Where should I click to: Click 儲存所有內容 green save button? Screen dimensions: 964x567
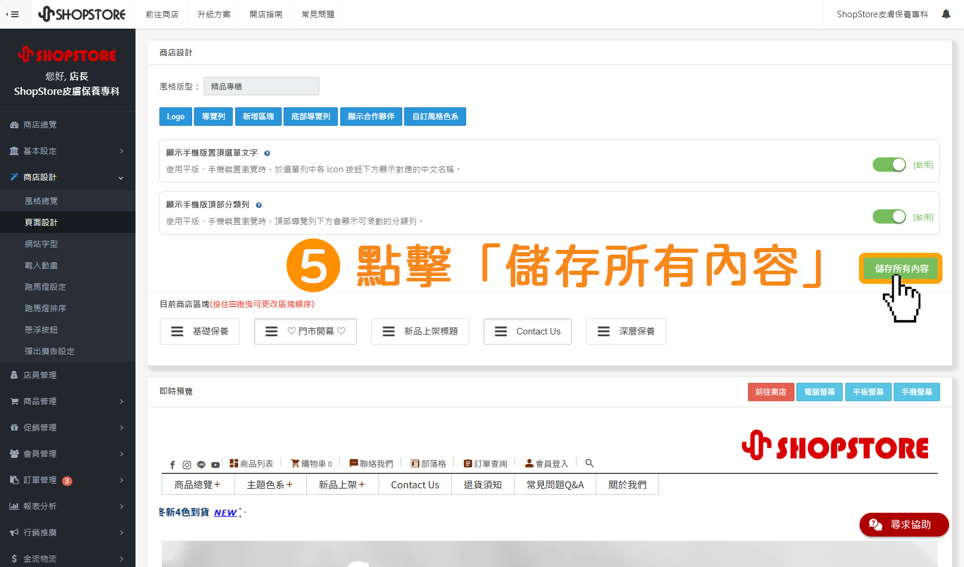tap(901, 268)
